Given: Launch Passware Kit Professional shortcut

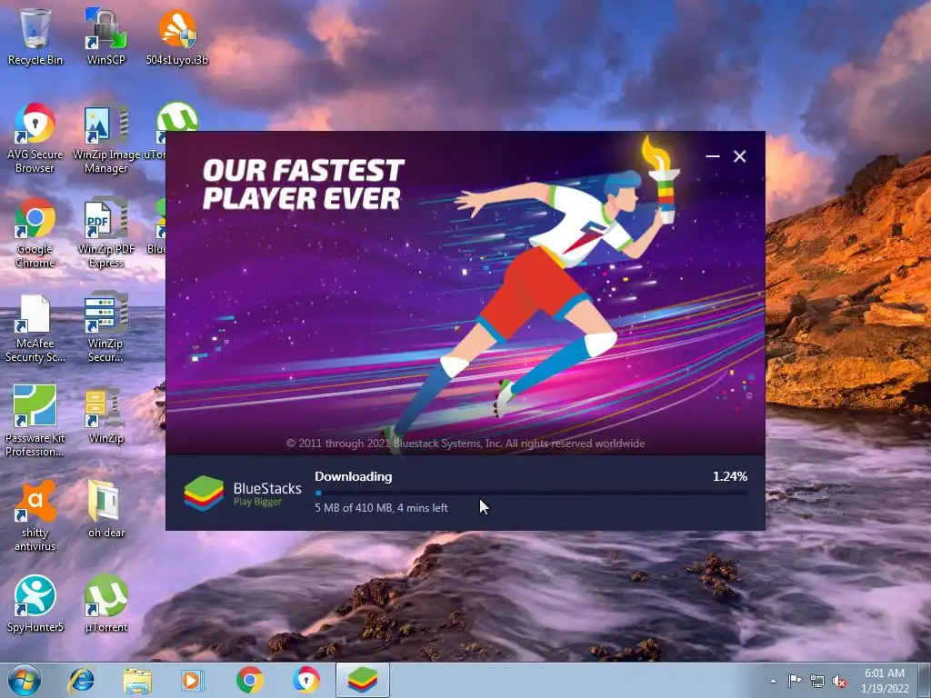Looking at the screenshot, I should [x=35, y=422].
